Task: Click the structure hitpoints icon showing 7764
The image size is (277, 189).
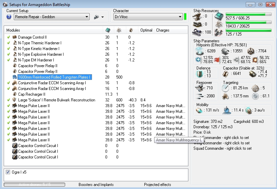Action: 251,51
